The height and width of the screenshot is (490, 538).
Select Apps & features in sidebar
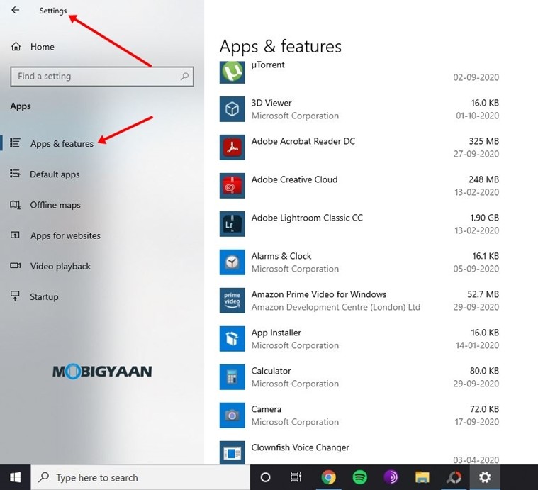[x=62, y=143]
